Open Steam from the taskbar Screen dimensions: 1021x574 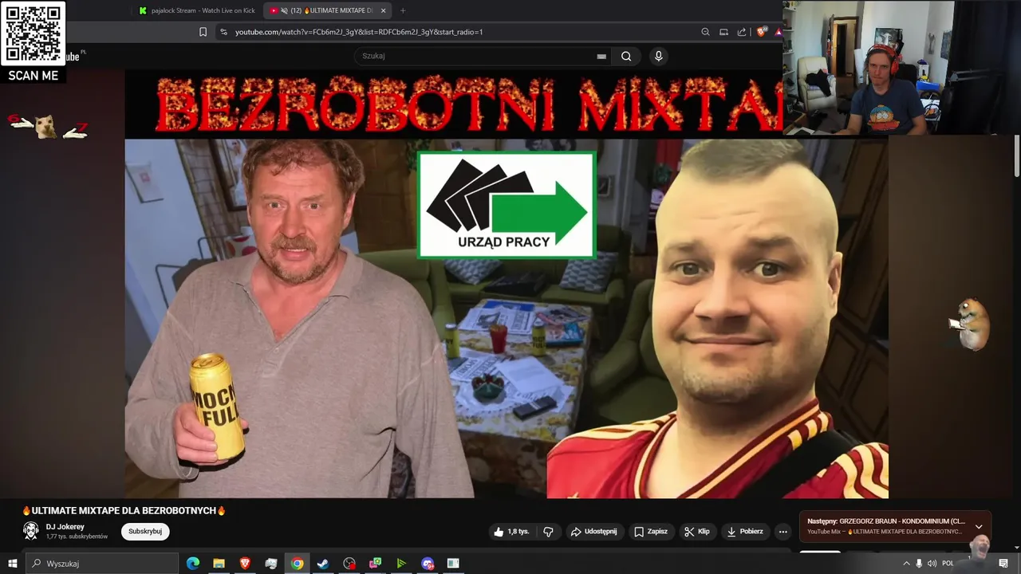click(x=323, y=564)
